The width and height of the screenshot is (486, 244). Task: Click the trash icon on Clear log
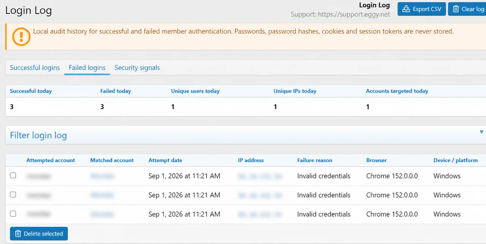455,9
